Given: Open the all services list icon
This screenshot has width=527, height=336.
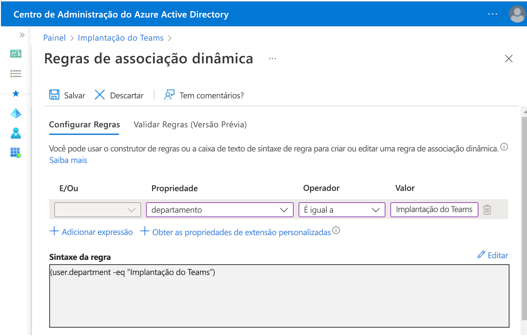Looking at the screenshot, I should point(16,74).
